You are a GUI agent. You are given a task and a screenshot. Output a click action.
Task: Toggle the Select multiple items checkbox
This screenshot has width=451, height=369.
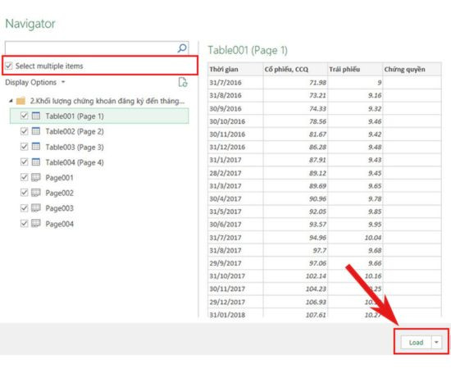(x=9, y=66)
